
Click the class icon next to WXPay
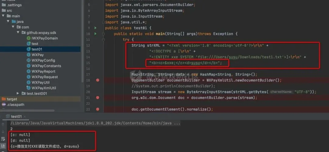pyautogui.click(x=29, y=55)
